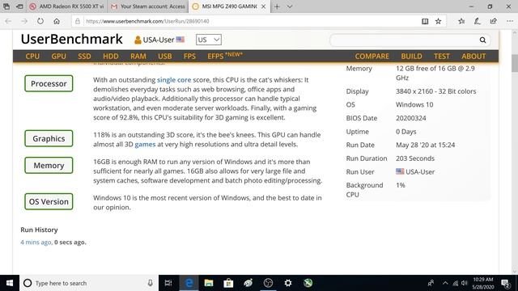The image size is (518, 291).
Task: Open the browser home page
Action: coord(57,21)
